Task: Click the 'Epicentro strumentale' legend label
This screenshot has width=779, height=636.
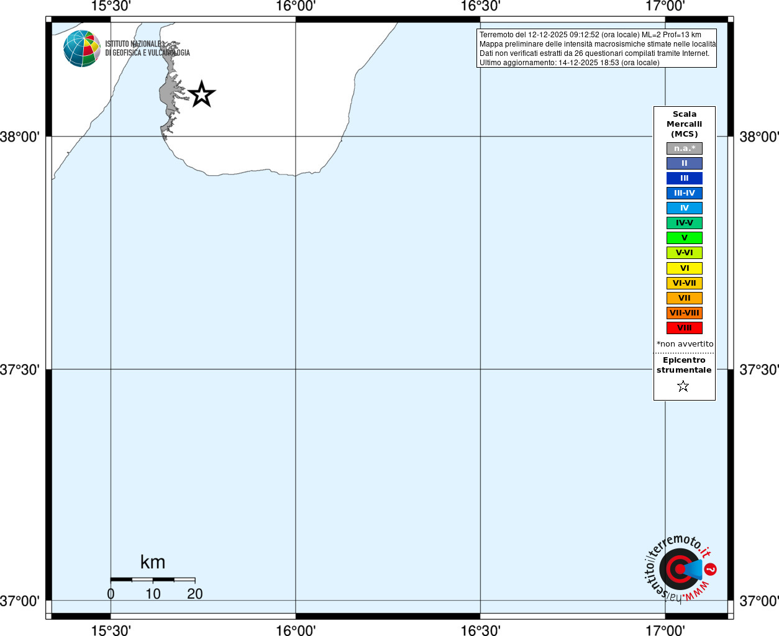Action: pos(684,365)
